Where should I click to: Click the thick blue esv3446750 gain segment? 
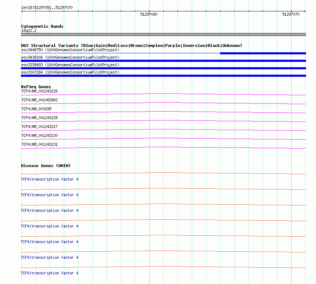263,53
